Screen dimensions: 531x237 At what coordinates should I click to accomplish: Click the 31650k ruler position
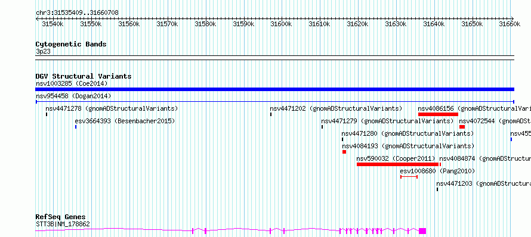click(473, 24)
